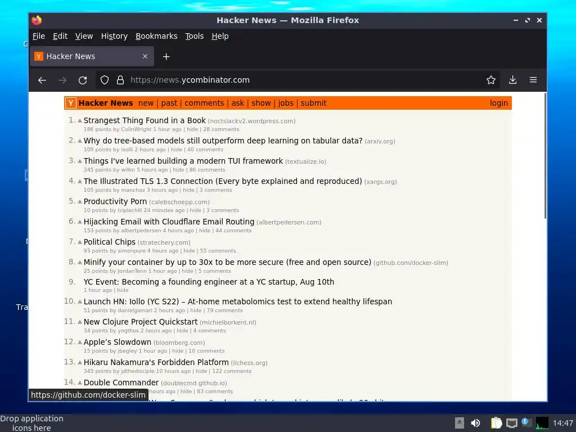Upvote the Launch HN: Iollo story
Viewport: 576px width, 432px height.
80,301
